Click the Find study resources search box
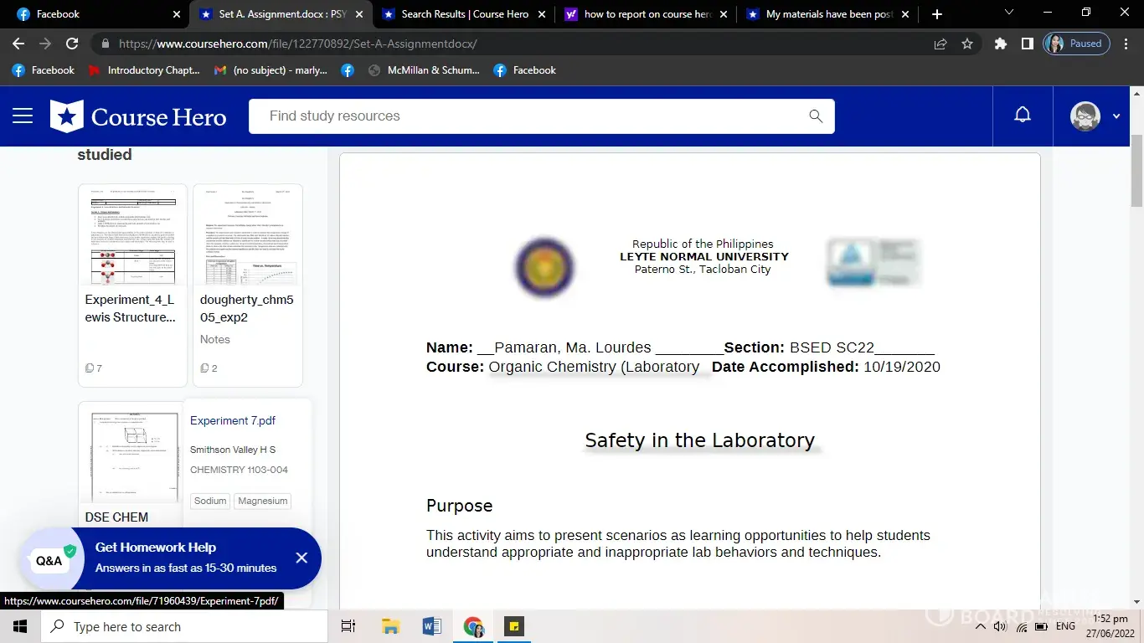 tap(528, 116)
